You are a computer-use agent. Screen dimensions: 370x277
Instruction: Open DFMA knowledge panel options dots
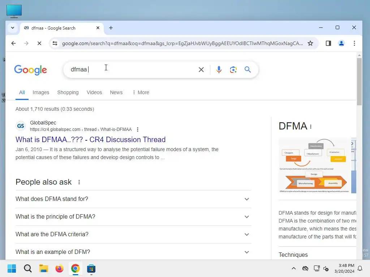(x=311, y=127)
